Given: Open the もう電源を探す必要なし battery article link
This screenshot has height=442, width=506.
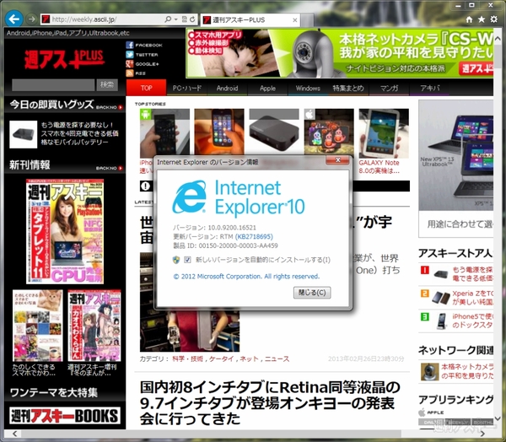Looking at the screenshot, I should (80, 133).
